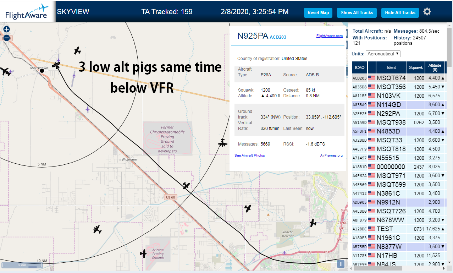Select the black aircraft at the left map edge

pyautogui.click(x=5, y=71)
